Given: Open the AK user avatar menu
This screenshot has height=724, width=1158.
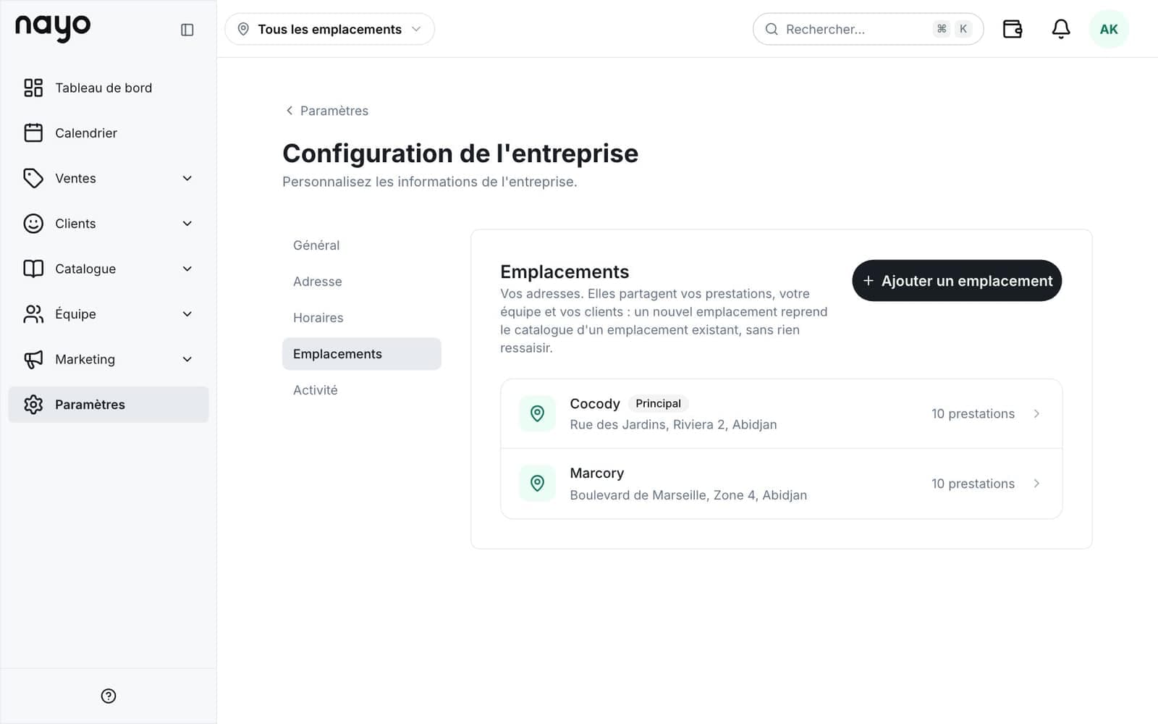Looking at the screenshot, I should click(x=1109, y=29).
